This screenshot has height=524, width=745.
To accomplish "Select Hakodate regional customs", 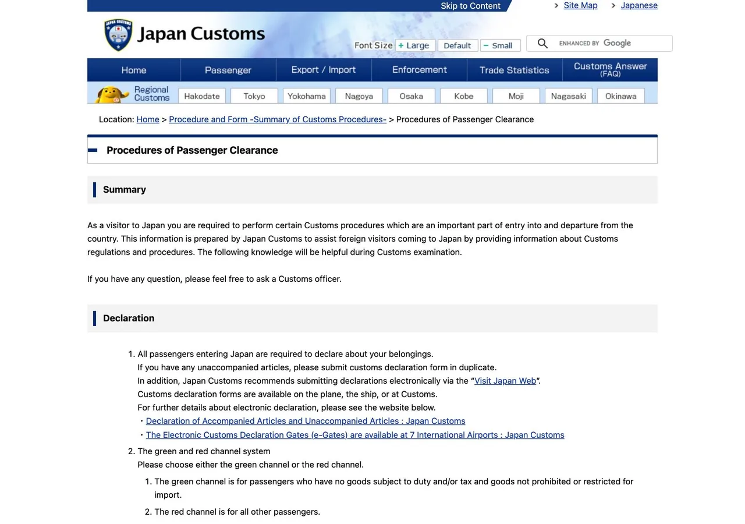I will pos(202,96).
